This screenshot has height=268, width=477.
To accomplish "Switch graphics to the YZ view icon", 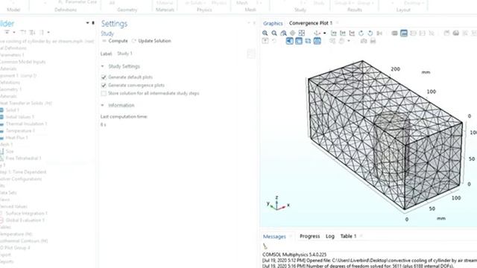I will pyautogui.click(x=343, y=33).
